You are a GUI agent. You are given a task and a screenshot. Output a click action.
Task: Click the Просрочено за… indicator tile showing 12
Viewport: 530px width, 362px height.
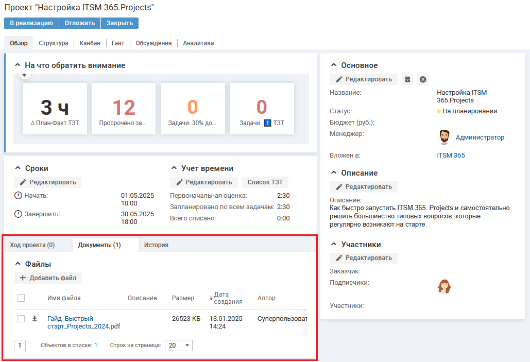pos(124,109)
